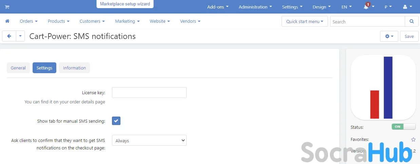This screenshot has width=420, height=164.
Task: Click the shopping cart icon
Action: tap(7, 7)
